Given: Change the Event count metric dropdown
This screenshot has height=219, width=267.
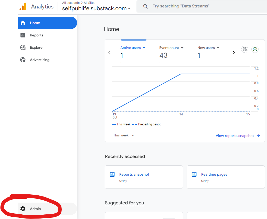Looking at the screenshot, I should click(171, 48).
